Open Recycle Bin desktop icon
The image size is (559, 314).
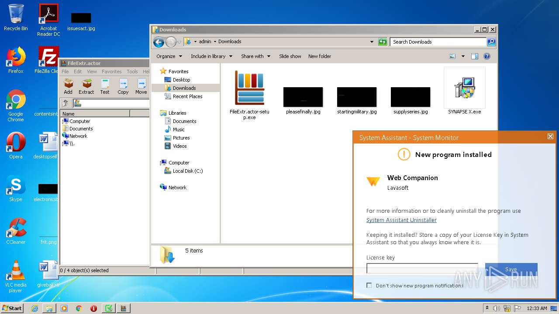(16, 17)
